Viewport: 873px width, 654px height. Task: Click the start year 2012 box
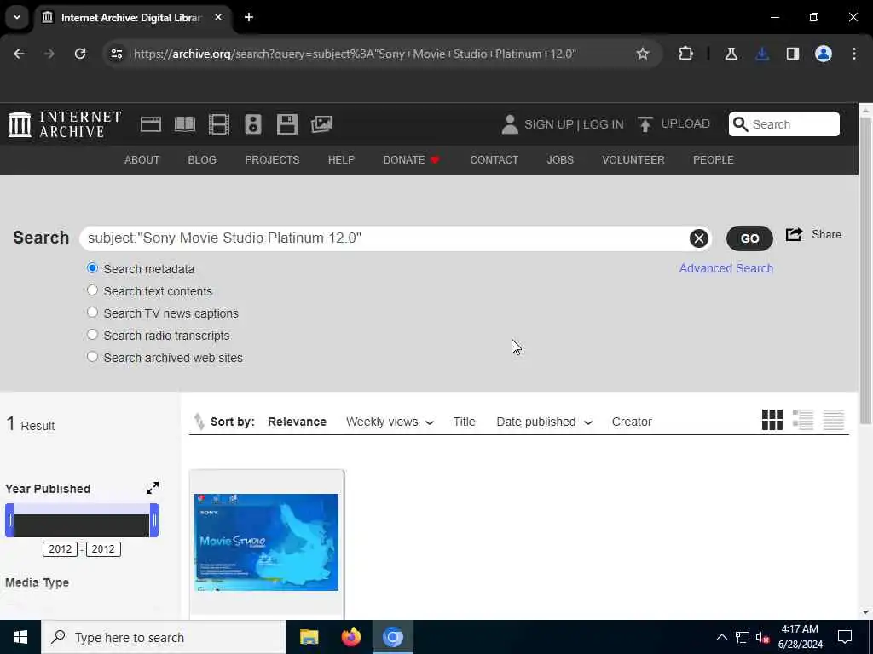pos(61,549)
